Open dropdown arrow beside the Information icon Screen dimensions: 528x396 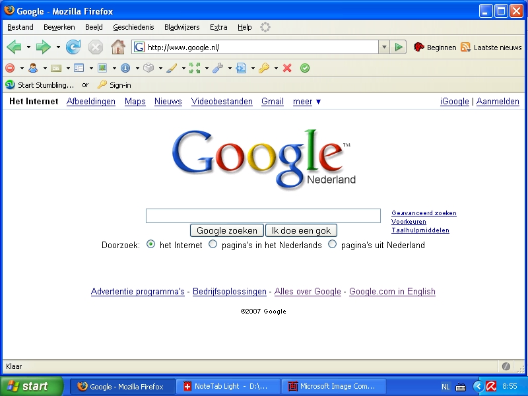pos(137,69)
